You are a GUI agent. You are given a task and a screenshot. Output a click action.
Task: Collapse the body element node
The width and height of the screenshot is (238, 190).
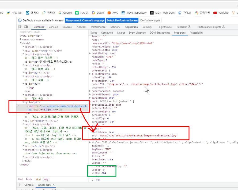coord(21,43)
